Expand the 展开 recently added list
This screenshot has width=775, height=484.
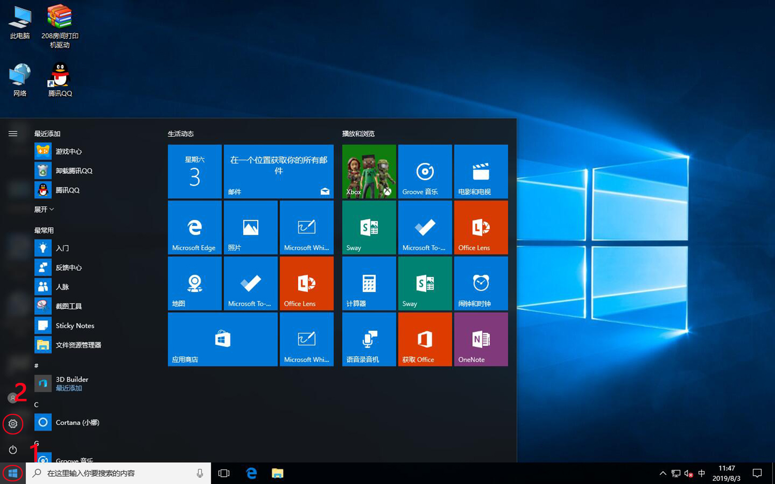(x=44, y=209)
